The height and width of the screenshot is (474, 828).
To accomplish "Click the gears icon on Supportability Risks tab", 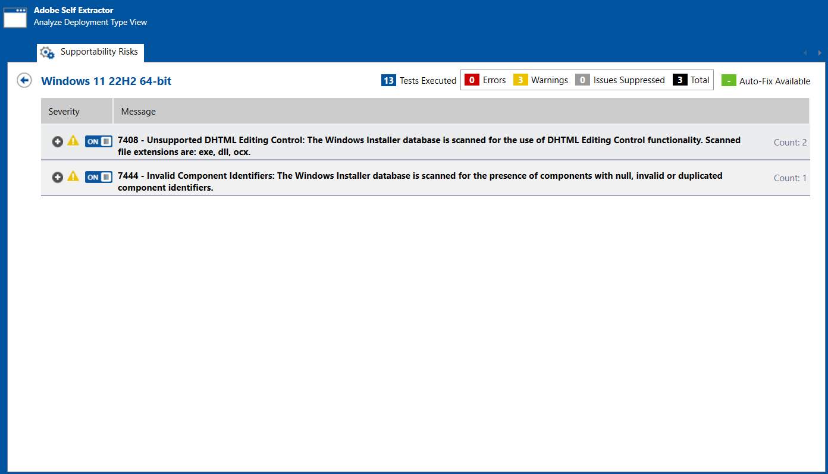I will [x=48, y=52].
